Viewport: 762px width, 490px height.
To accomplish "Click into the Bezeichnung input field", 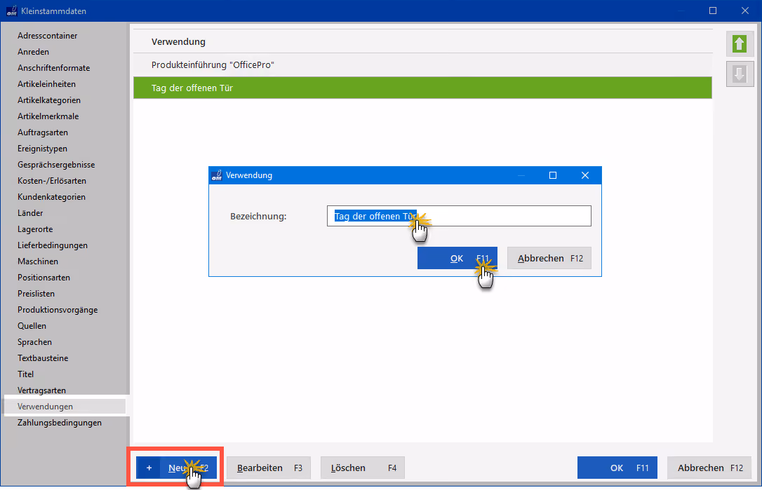I will click(x=460, y=216).
